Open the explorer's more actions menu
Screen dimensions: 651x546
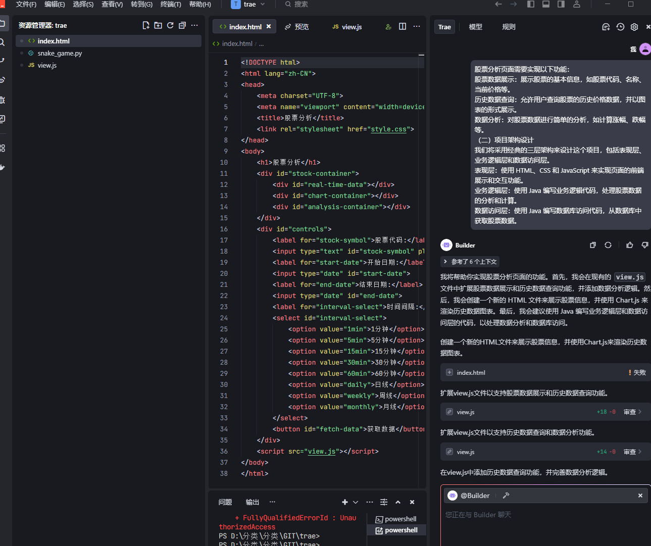[194, 25]
